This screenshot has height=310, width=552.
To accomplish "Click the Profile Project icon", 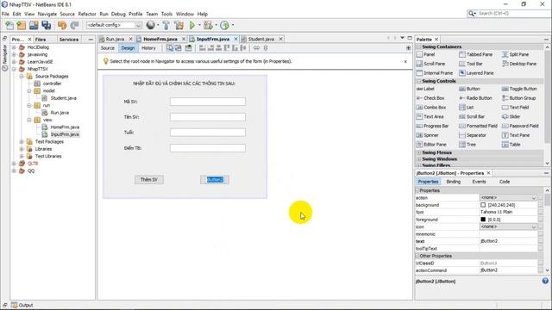I will pyautogui.click(x=224, y=25).
